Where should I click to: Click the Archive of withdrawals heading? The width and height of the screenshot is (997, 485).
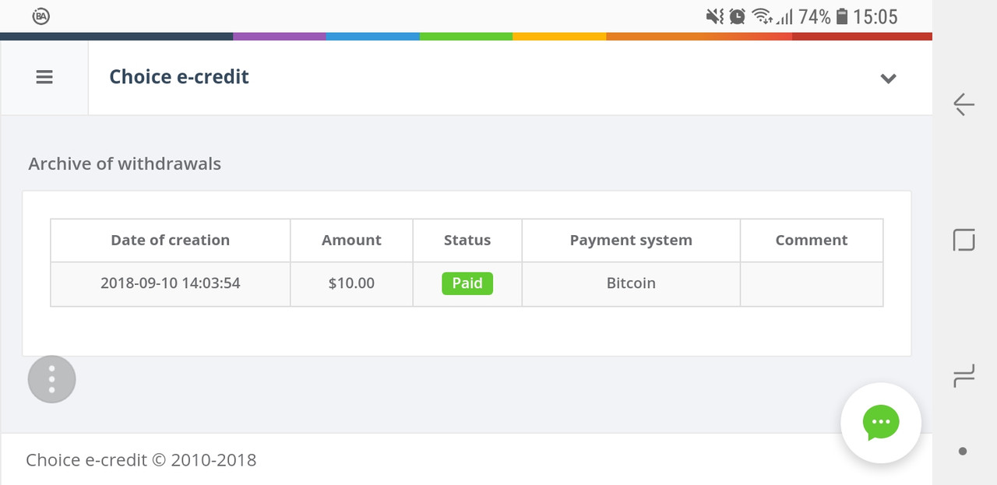click(x=125, y=163)
